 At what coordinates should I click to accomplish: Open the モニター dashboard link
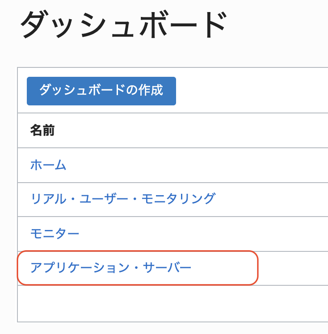tap(55, 233)
